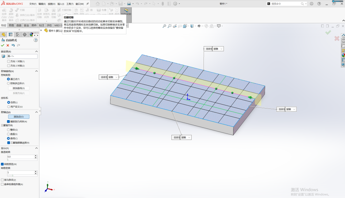Image resolution: width=345 pixels, height=198 pixels.
Task: Open the 工具(T) menu
Action: coord(70,4)
